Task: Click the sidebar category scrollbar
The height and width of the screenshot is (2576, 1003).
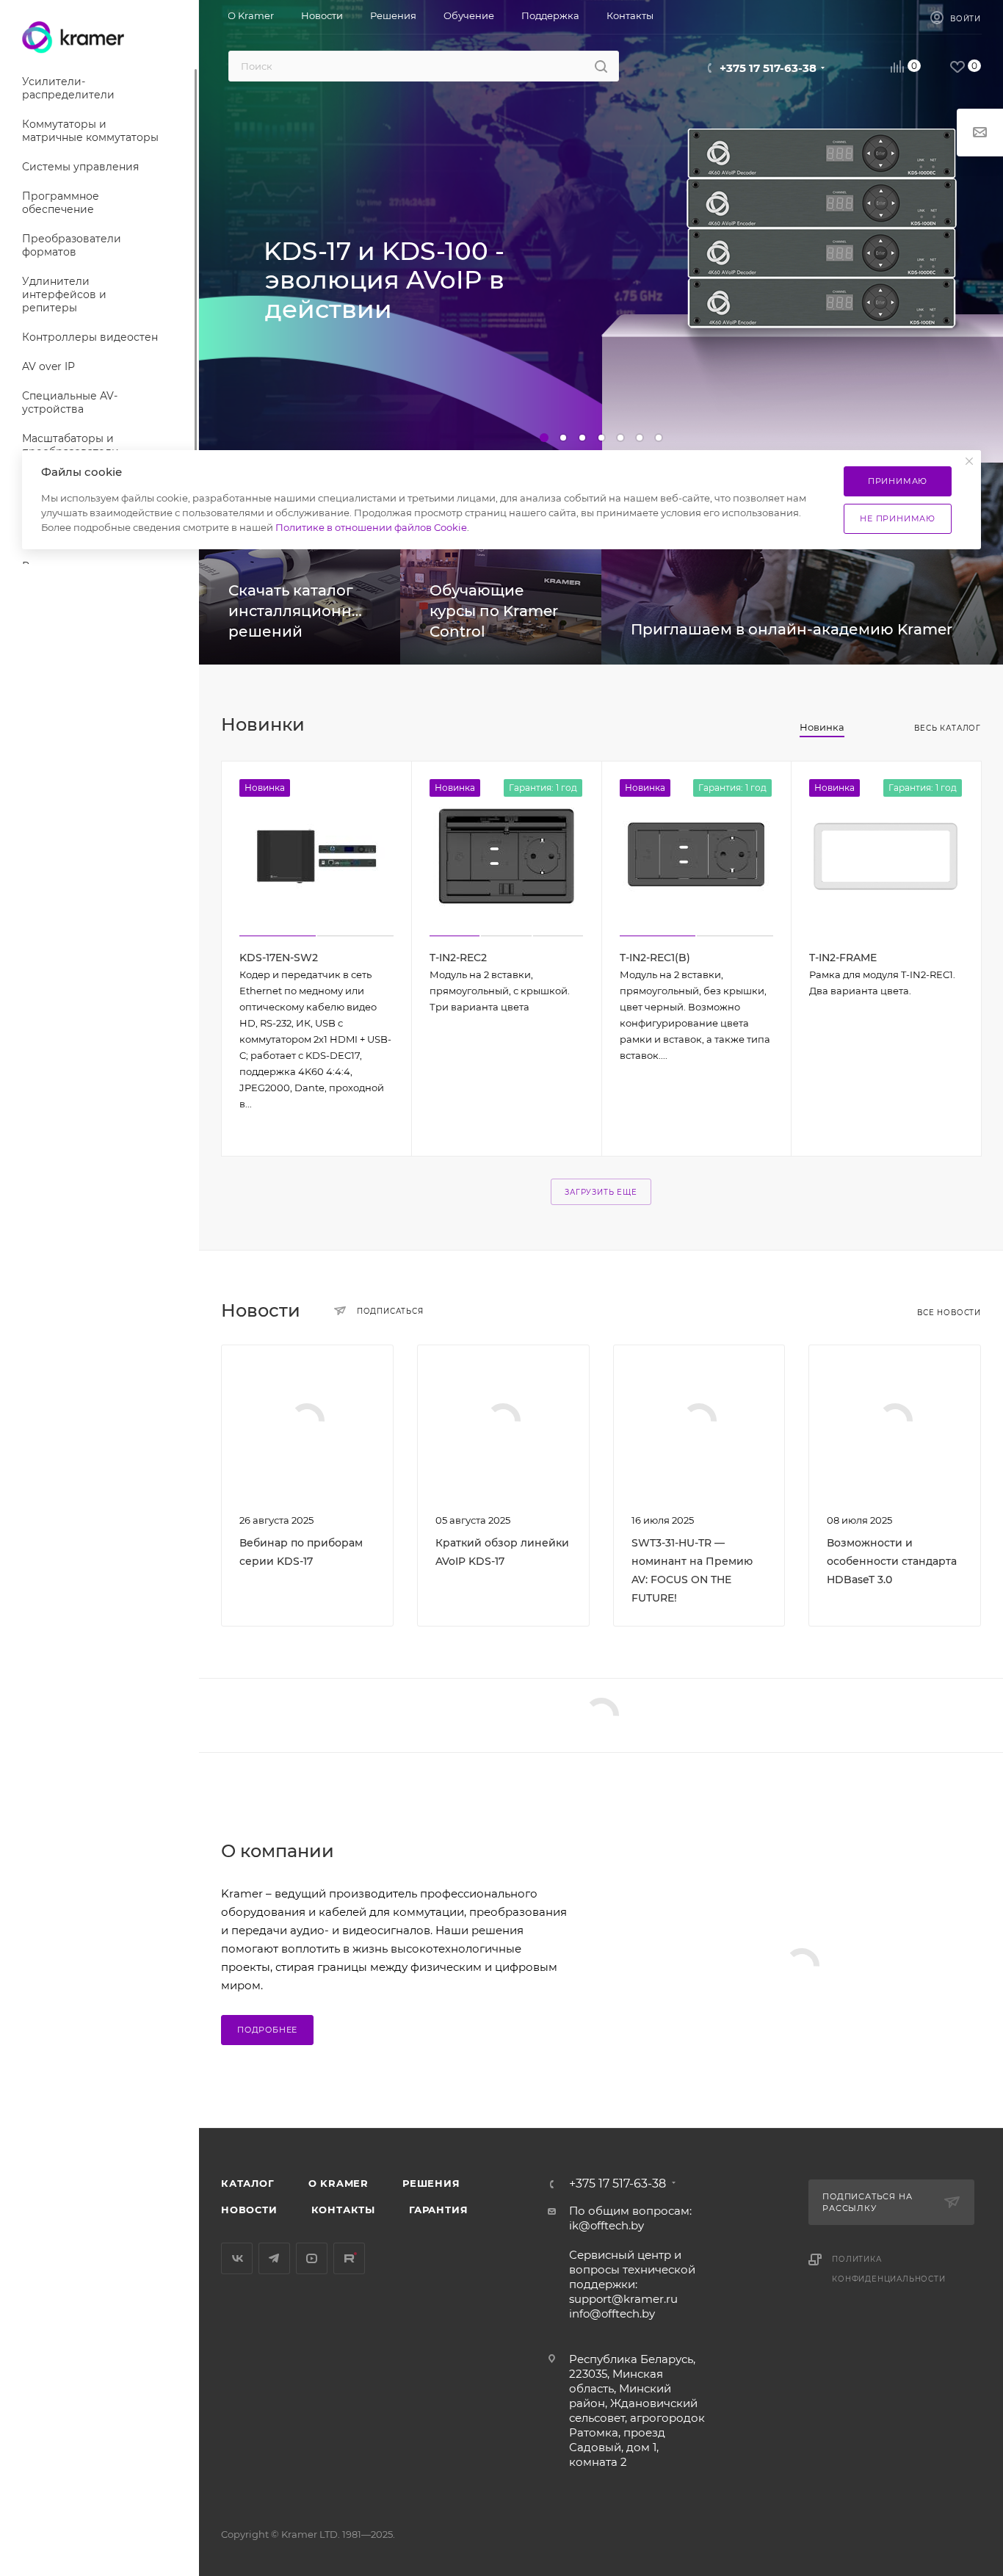Action: [x=196, y=260]
